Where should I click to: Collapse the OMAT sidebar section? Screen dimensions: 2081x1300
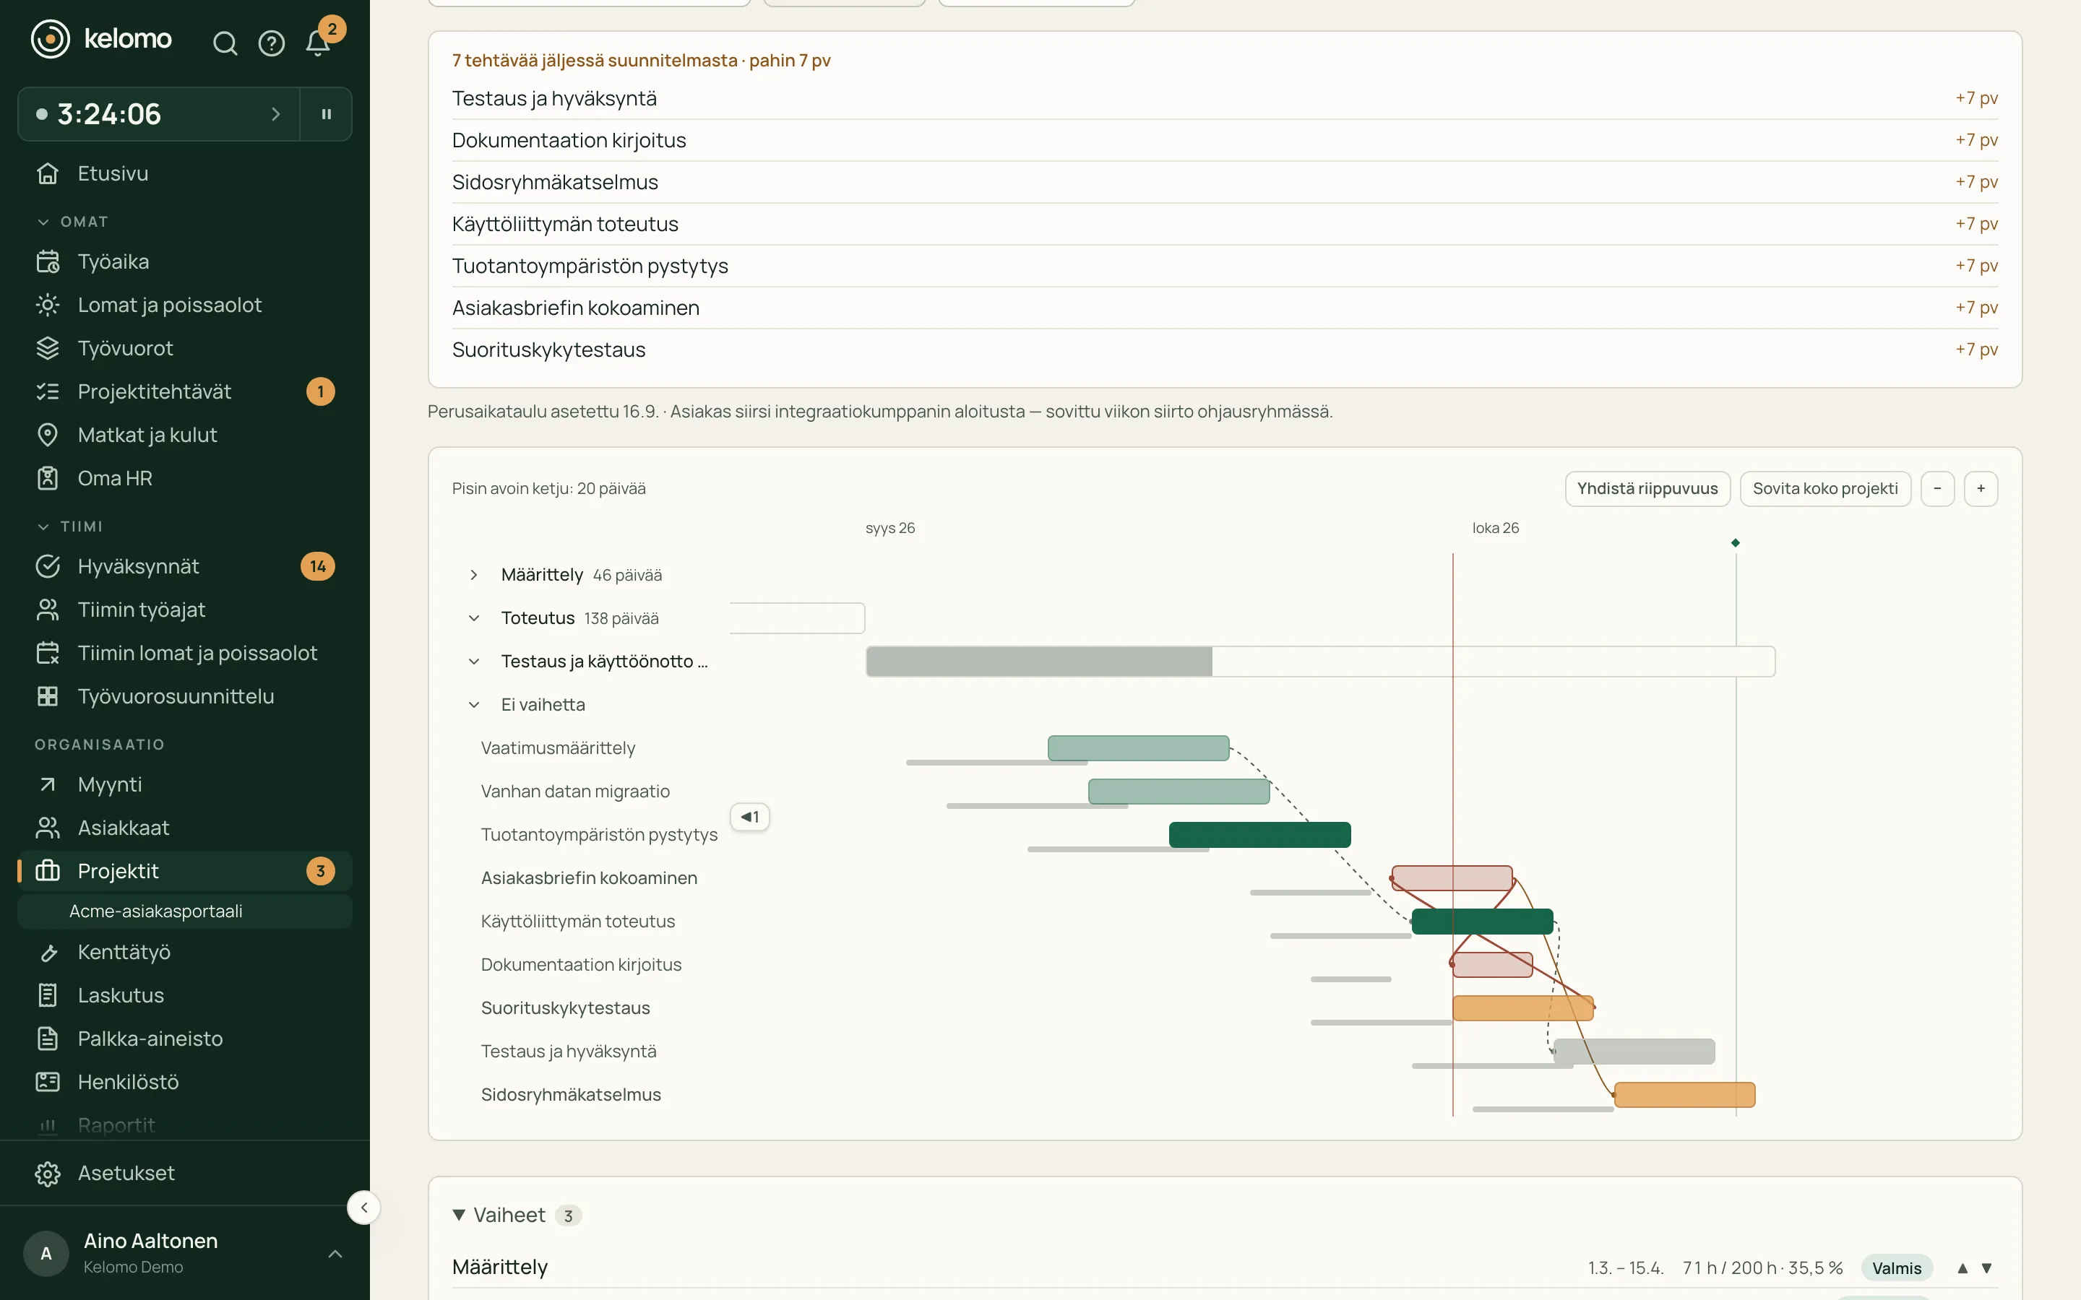click(x=72, y=222)
